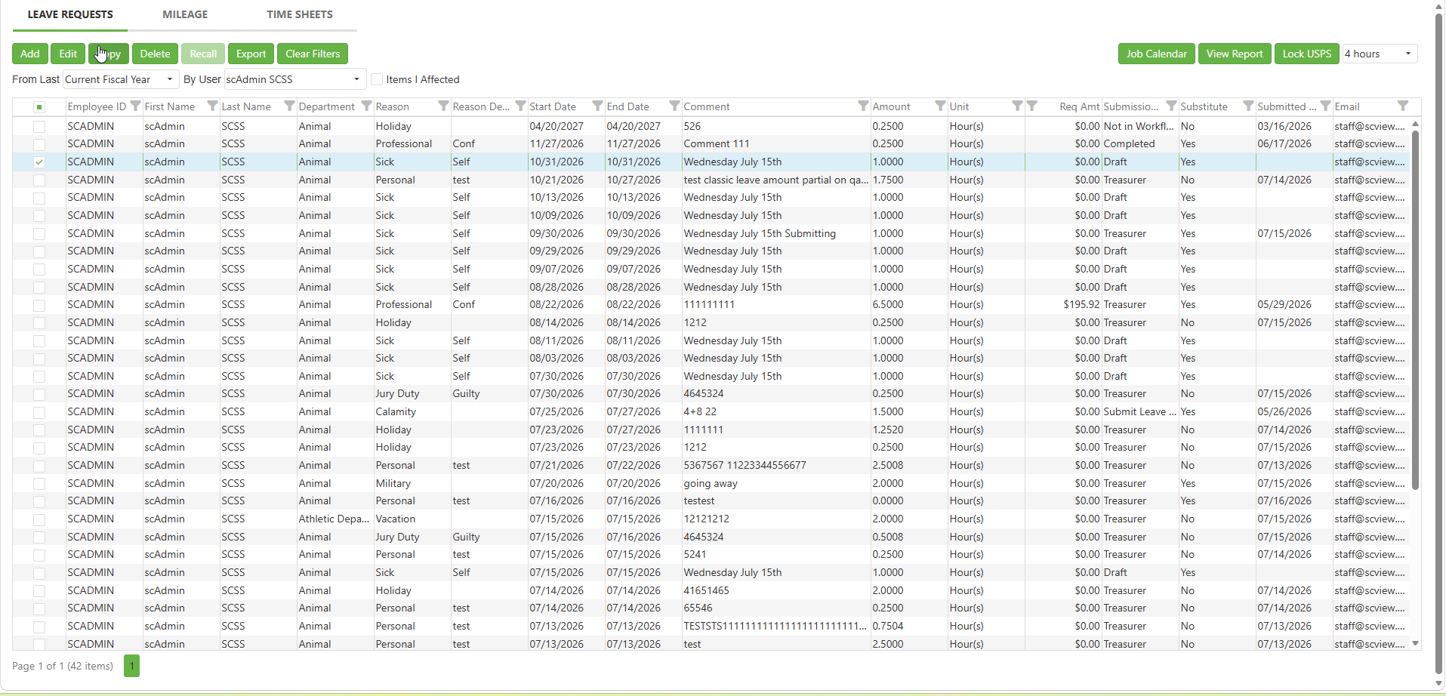Click grid scrollbar up arrow
1446x696 pixels.
point(1416,124)
